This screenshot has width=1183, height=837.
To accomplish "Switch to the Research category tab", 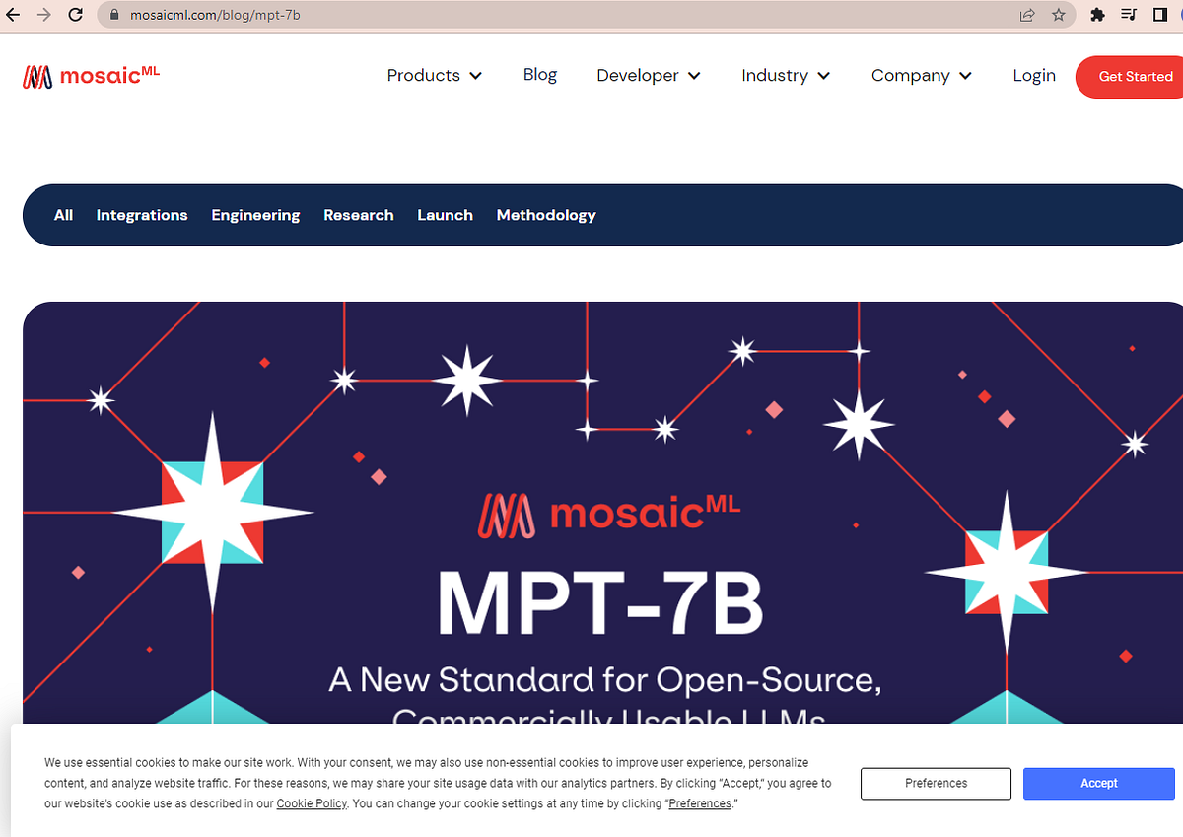I will pyautogui.click(x=359, y=215).
